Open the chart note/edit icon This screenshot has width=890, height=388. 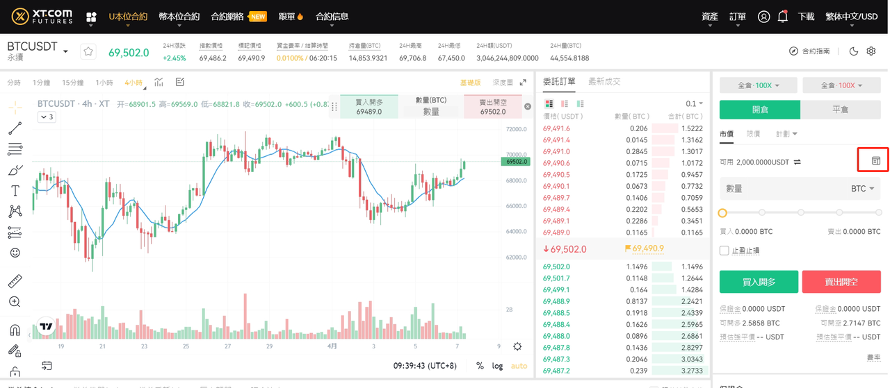[180, 83]
